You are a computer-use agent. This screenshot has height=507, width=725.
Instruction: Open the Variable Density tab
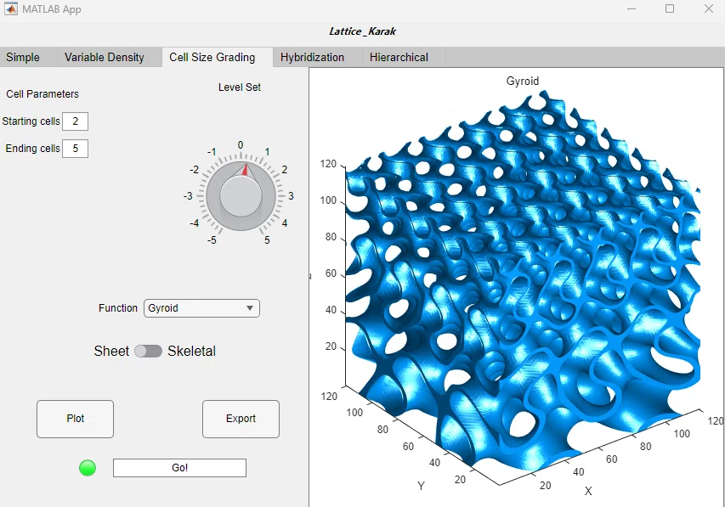point(105,57)
